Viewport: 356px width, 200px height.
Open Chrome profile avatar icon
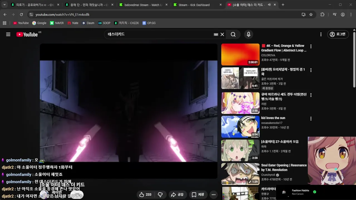tap(343, 14)
